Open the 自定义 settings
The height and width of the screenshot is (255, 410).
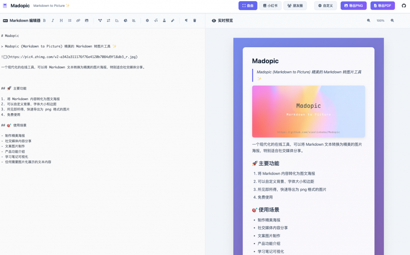tap(325, 6)
